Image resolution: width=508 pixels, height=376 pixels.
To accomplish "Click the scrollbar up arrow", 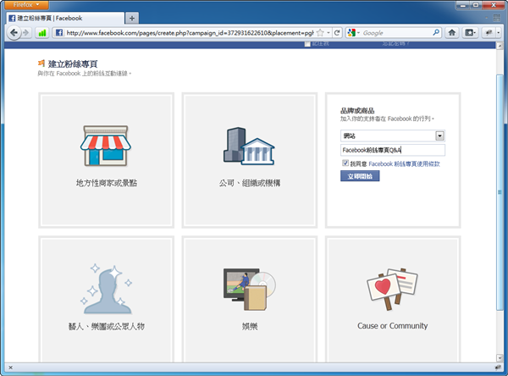I will pyautogui.click(x=500, y=46).
